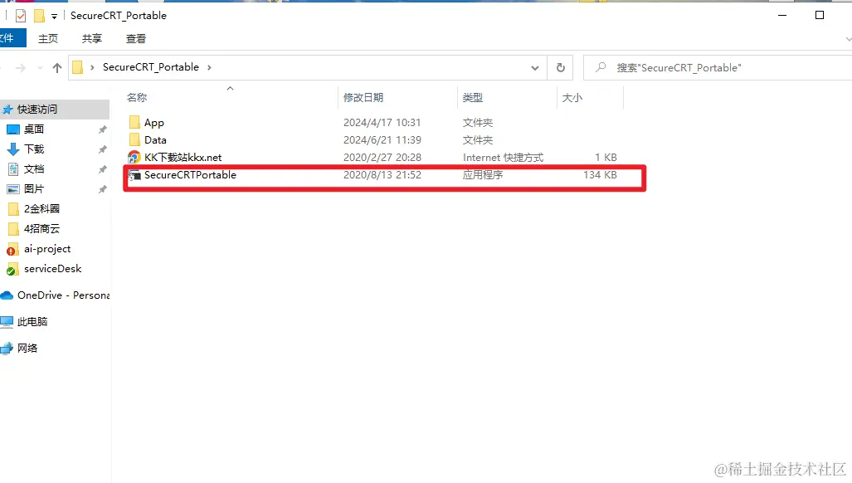Expand the root chevron in address bar
The width and height of the screenshot is (852, 483).
coord(92,67)
